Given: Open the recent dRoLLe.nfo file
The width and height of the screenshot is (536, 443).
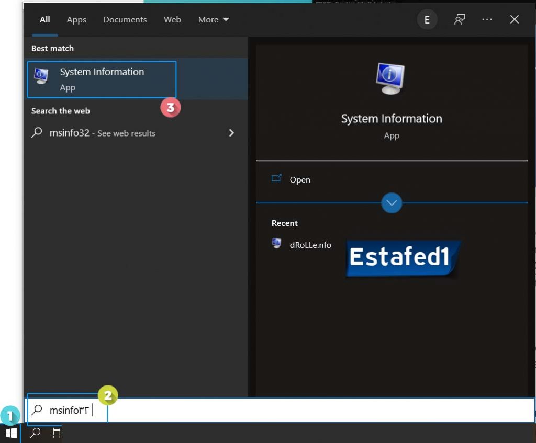Looking at the screenshot, I should coord(309,244).
